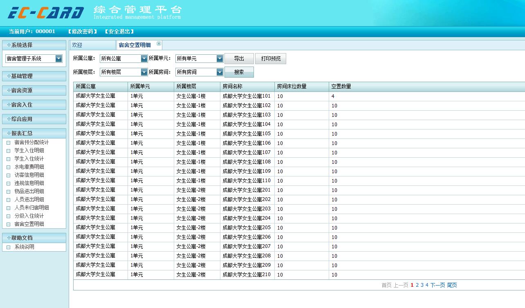Close the 宿舍空置明细 tab
The height and width of the screenshot is (308, 525).
pos(159,44)
